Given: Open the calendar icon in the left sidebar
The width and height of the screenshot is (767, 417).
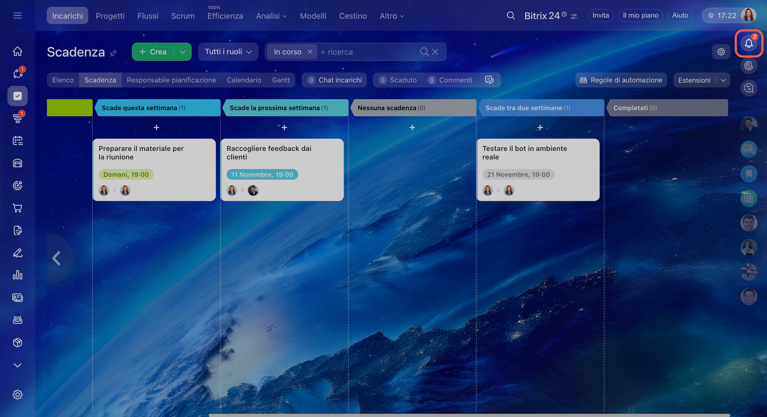Looking at the screenshot, I should (x=18, y=141).
